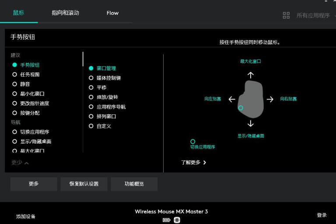
Task: Click the right arrow for 向右贴靠 gesture
Action: [x=270, y=99]
